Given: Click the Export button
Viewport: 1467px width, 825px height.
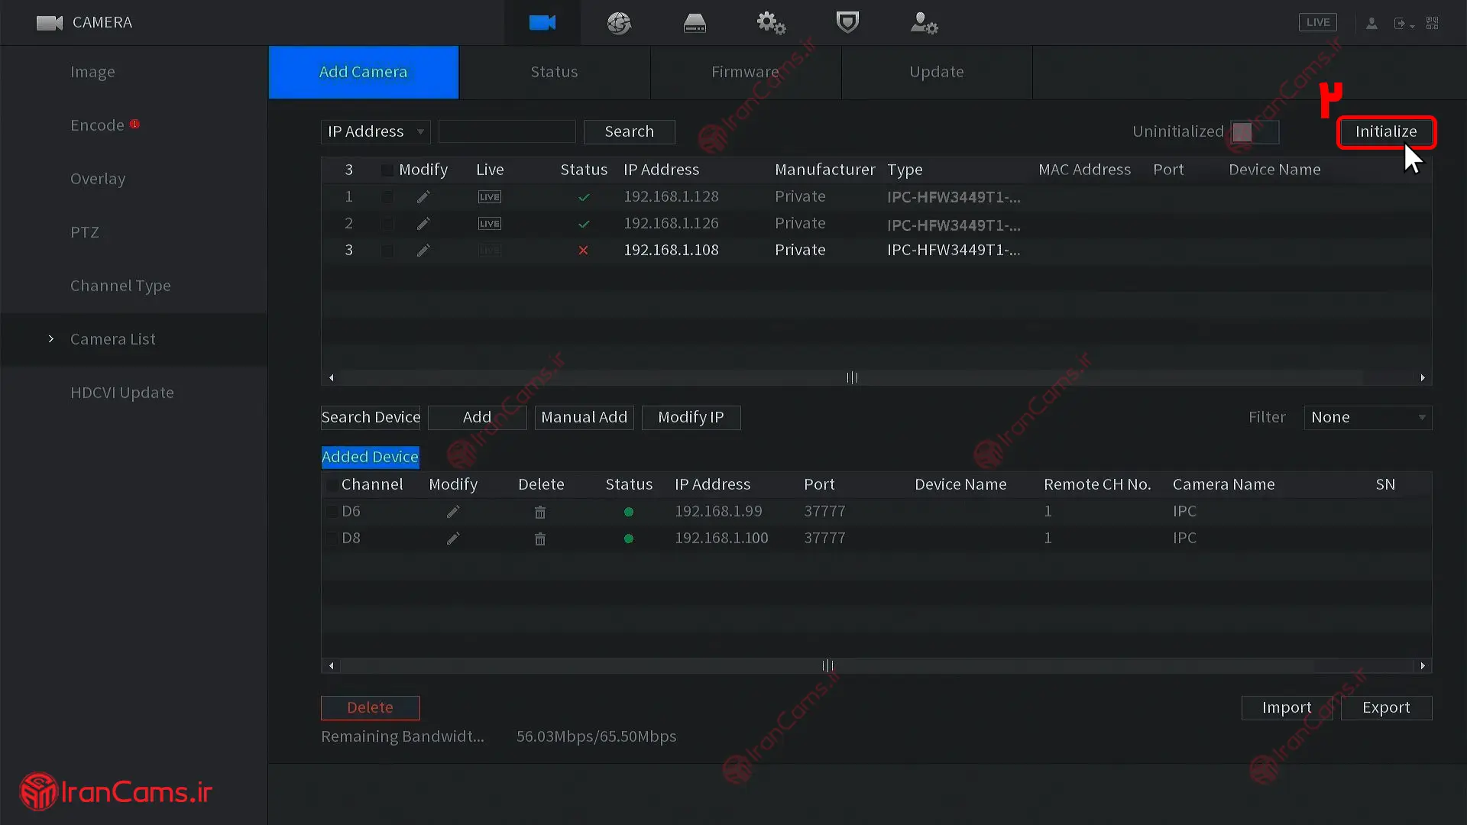Looking at the screenshot, I should tap(1387, 707).
